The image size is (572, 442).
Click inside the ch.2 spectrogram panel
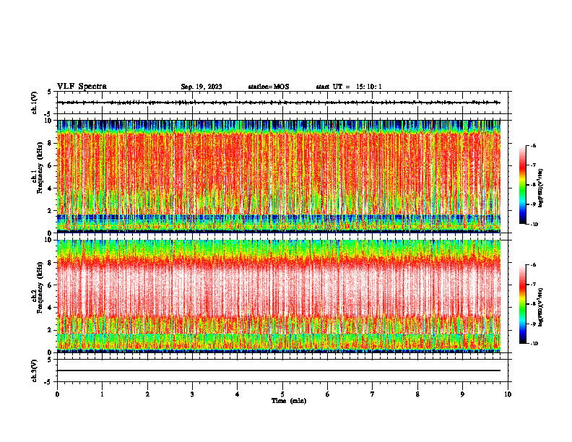[x=279, y=296]
